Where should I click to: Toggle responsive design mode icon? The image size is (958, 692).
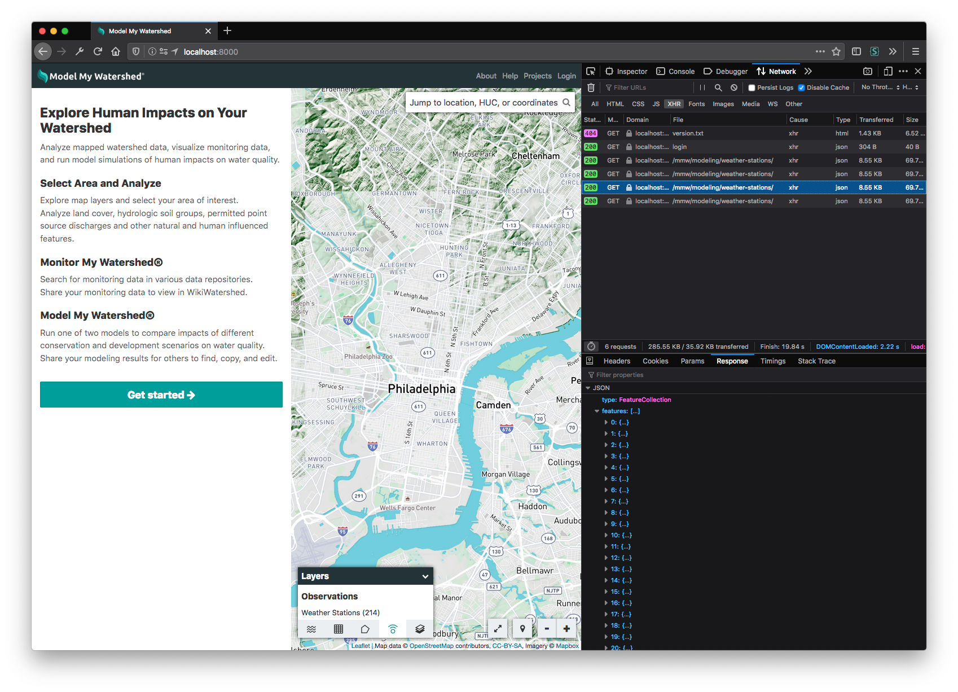pyautogui.click(x=887, y=71)
